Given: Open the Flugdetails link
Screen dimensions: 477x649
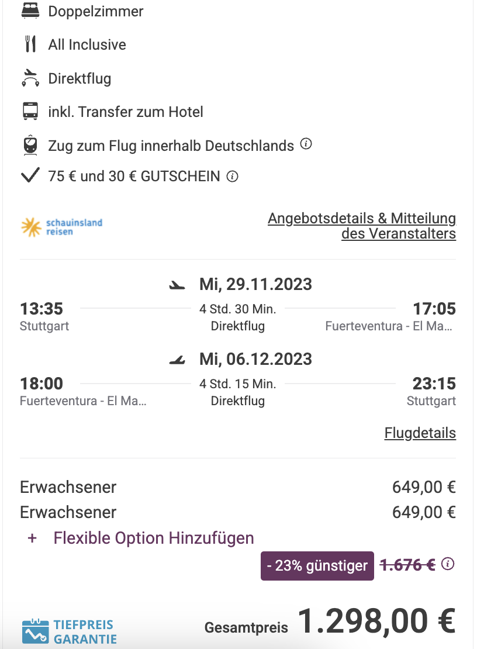Looking at the screenshot, I should click(420, 433).
